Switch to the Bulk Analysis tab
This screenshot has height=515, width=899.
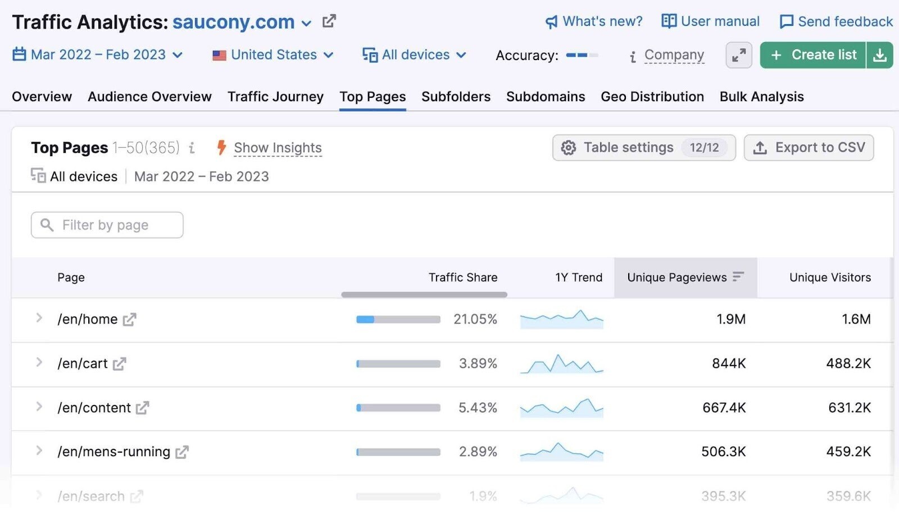click(x=761, y=97)
